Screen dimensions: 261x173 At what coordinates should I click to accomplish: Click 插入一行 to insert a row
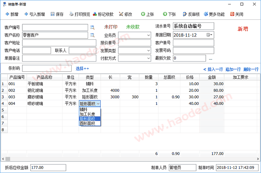(213, 69)
